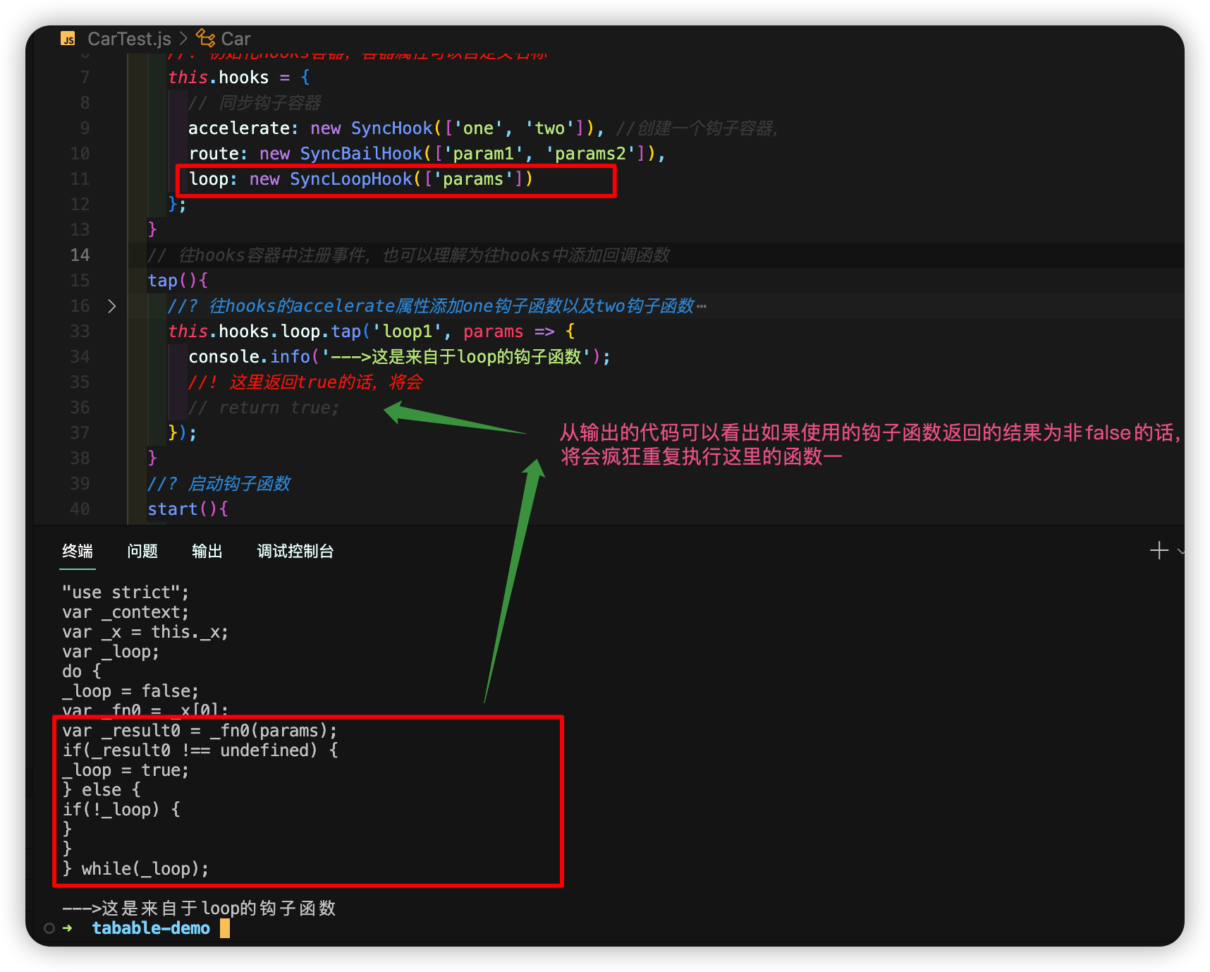Click the CarTest.js breadcrumb file name

click(x=129, y=39)
